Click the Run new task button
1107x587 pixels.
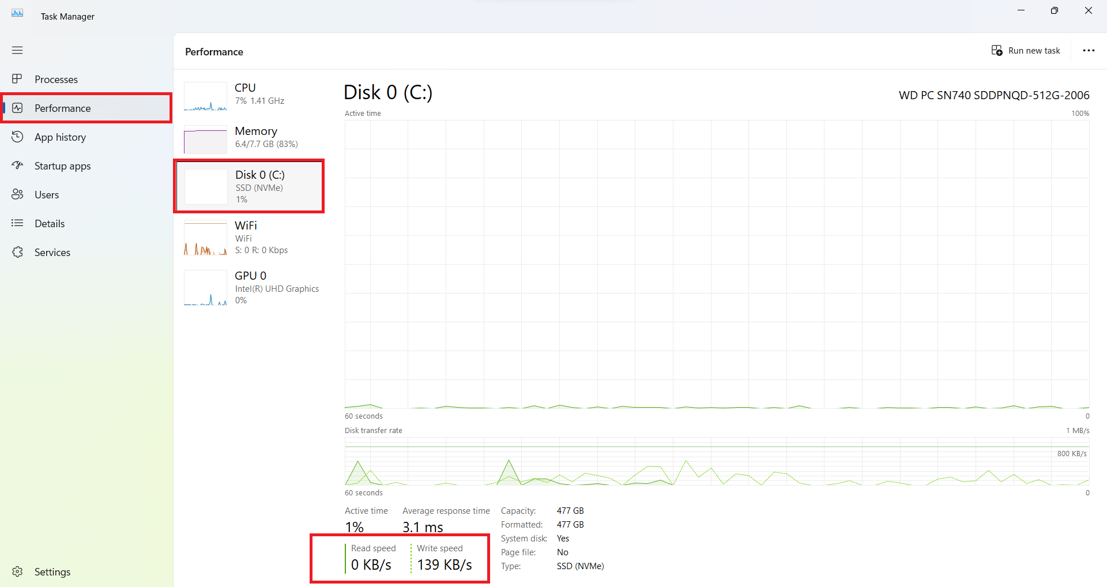click(1026, 51)
